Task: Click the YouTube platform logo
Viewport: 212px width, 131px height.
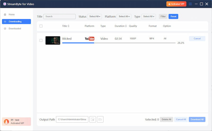Action: pyautogui.click(x=90, y=38)
